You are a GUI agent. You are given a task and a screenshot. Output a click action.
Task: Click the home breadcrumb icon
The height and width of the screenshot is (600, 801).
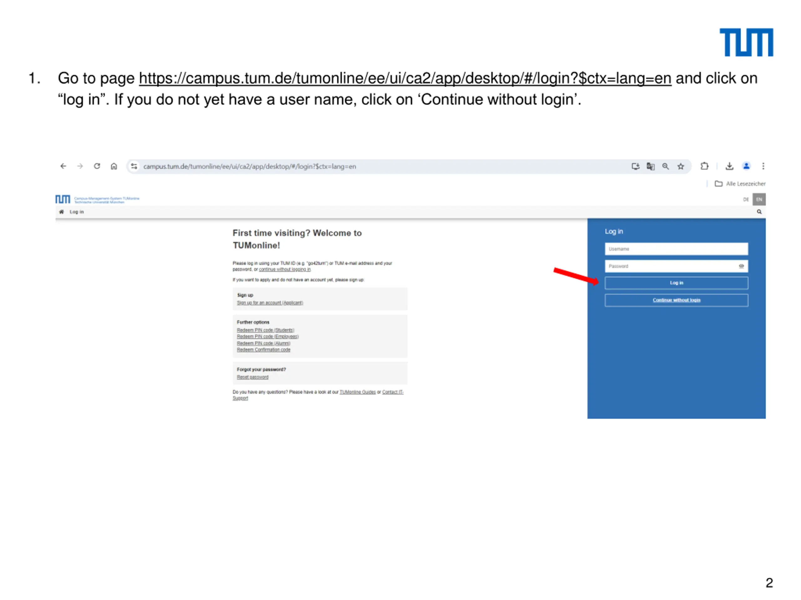coord(62,212)
